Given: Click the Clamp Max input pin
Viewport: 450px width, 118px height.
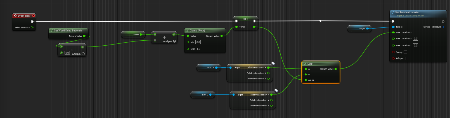Looking at the screenshot, I should click(x=188, y=49).
